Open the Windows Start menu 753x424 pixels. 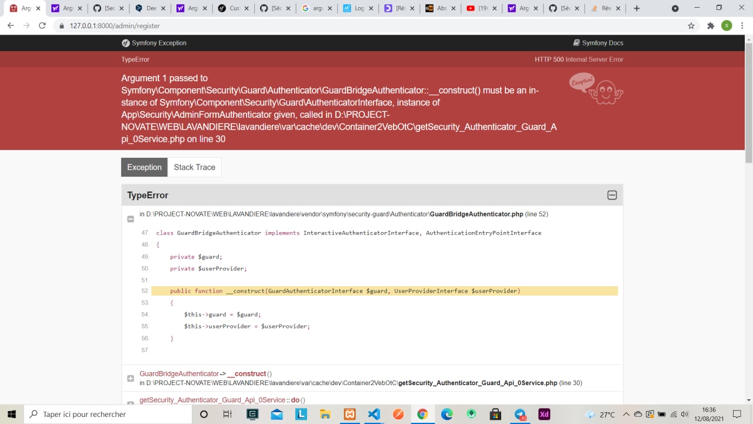[11, 414]
